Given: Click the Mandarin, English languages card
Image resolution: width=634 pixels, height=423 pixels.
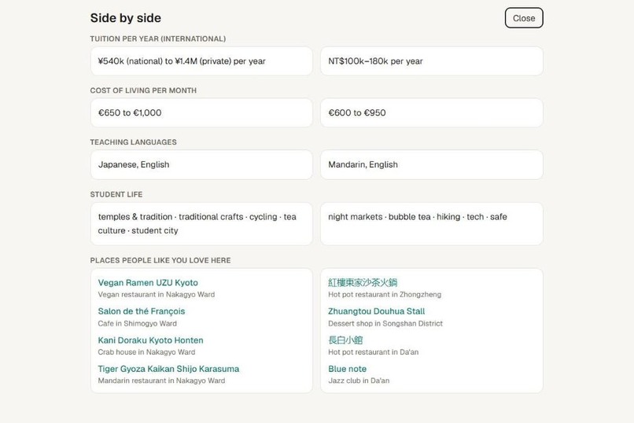Looking at the screenshot, I should (x=431, y=164).
